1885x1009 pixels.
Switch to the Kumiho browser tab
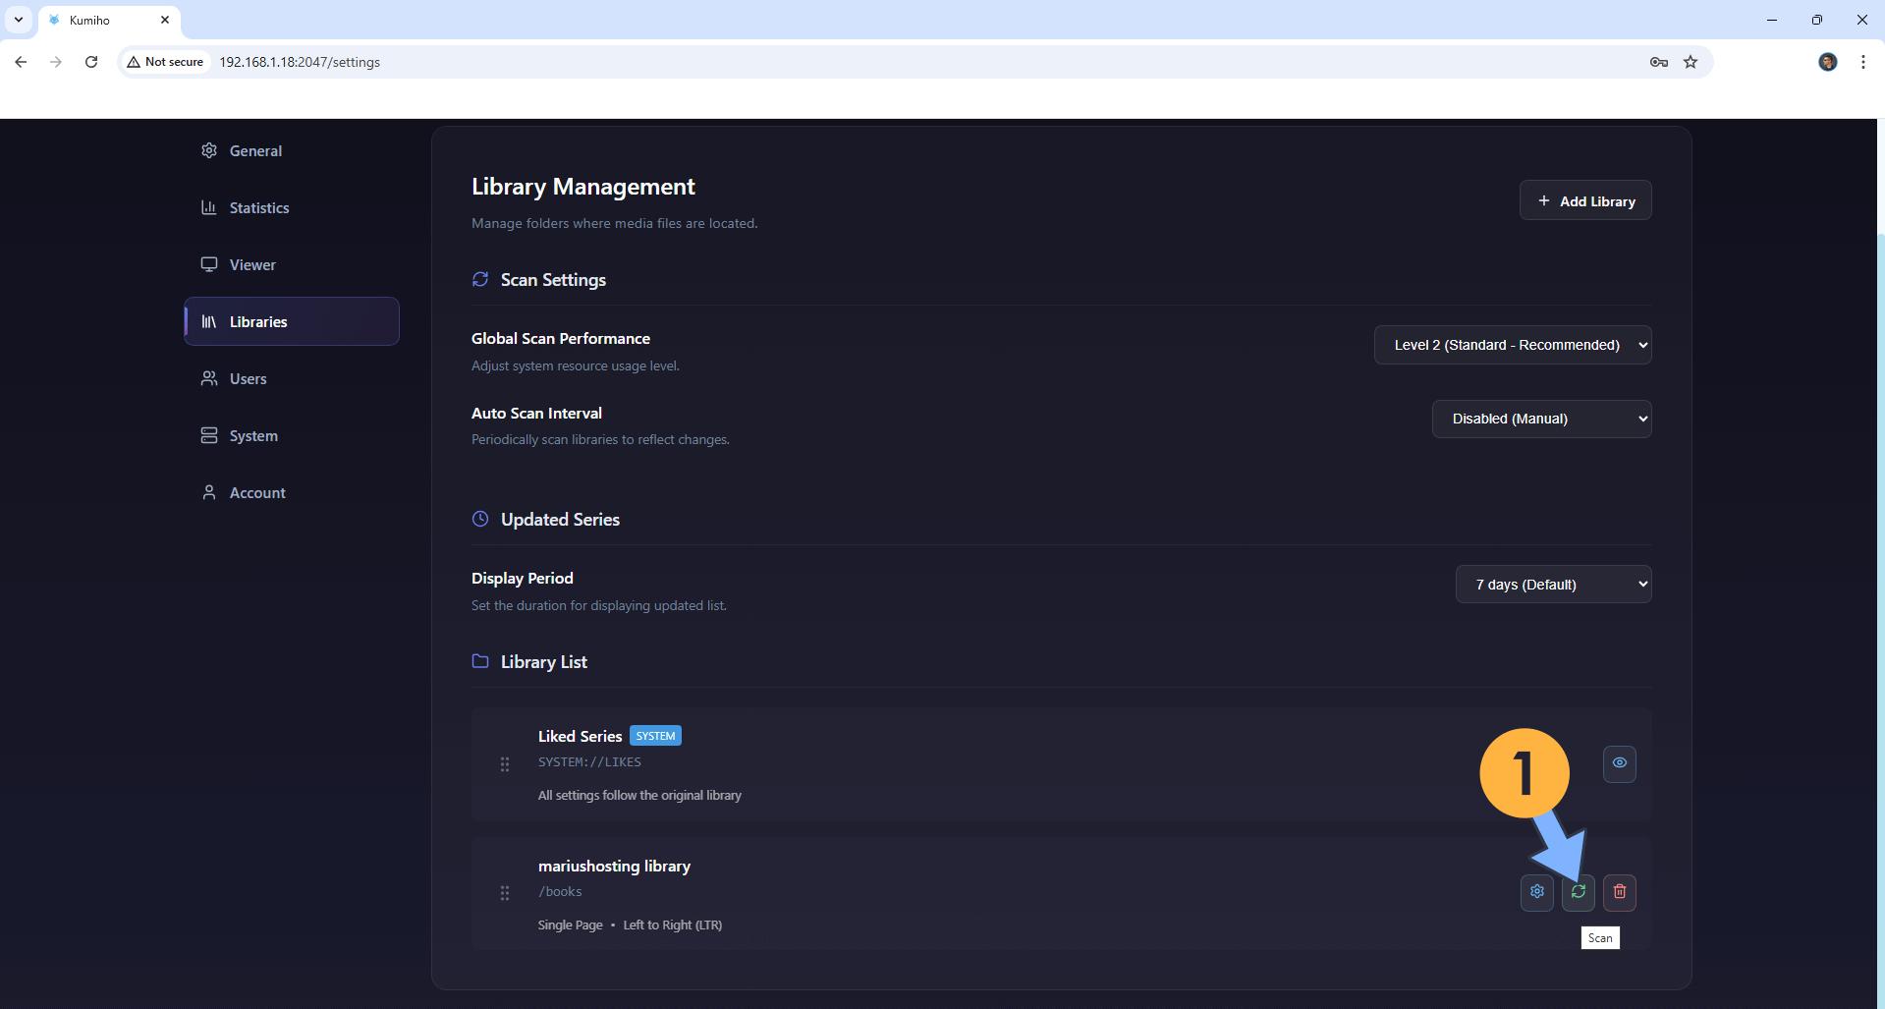[x=98, y=20]
